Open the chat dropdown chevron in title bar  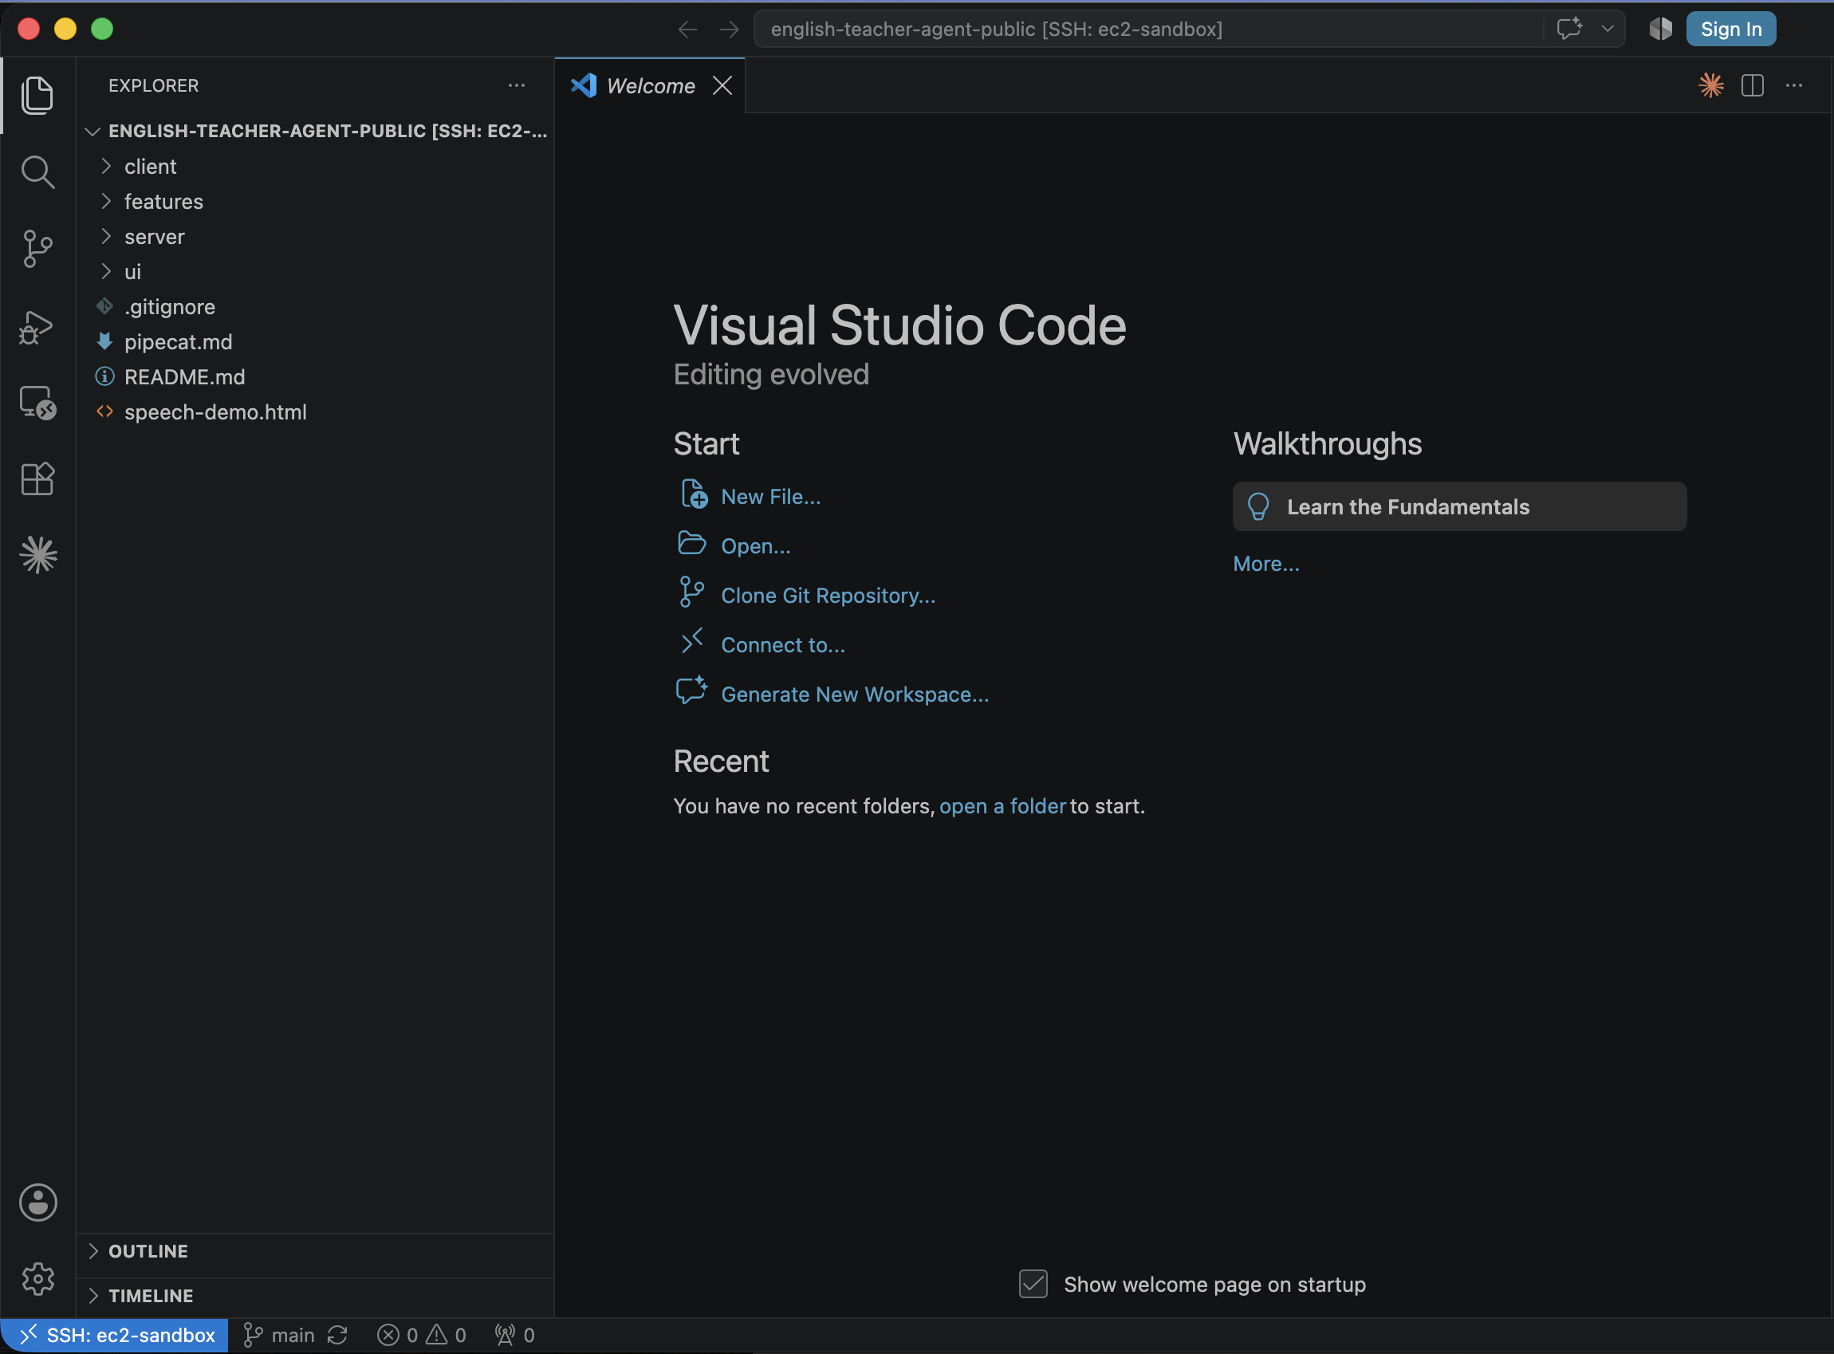(x=1607, y=29)
